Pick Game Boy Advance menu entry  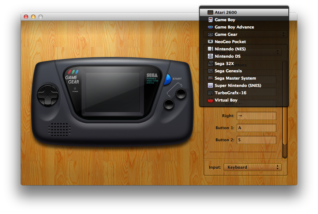pyautogui.click(x=244, y=27)
